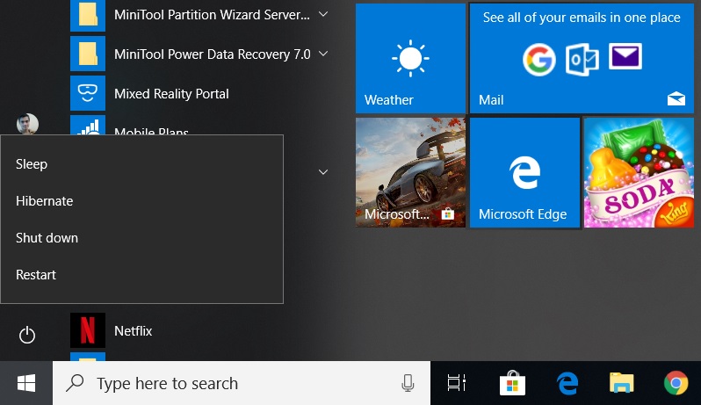Expand the folder chevron beside Sleep
Screen dimensions: 701x405
(x=322, y=171)
